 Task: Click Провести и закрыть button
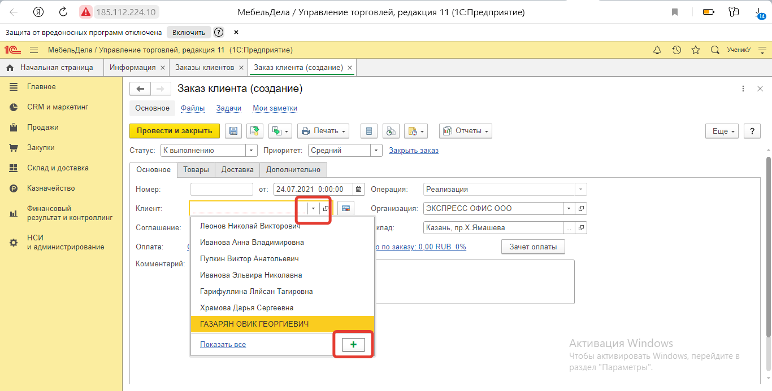coord(175,131)
